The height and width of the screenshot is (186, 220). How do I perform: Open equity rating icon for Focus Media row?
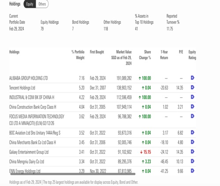[192, 116]
